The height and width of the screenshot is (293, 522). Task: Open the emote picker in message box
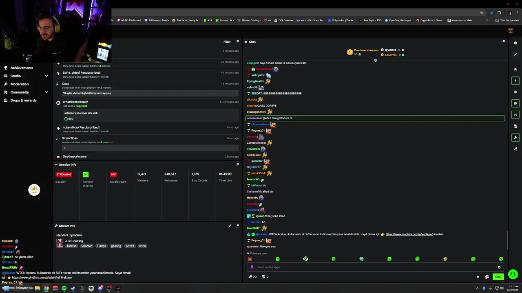[x=499, y=267]
